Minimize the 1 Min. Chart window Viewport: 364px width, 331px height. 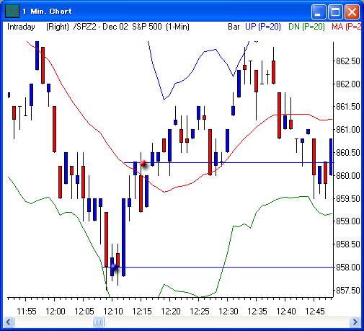[x=319, y=12]
